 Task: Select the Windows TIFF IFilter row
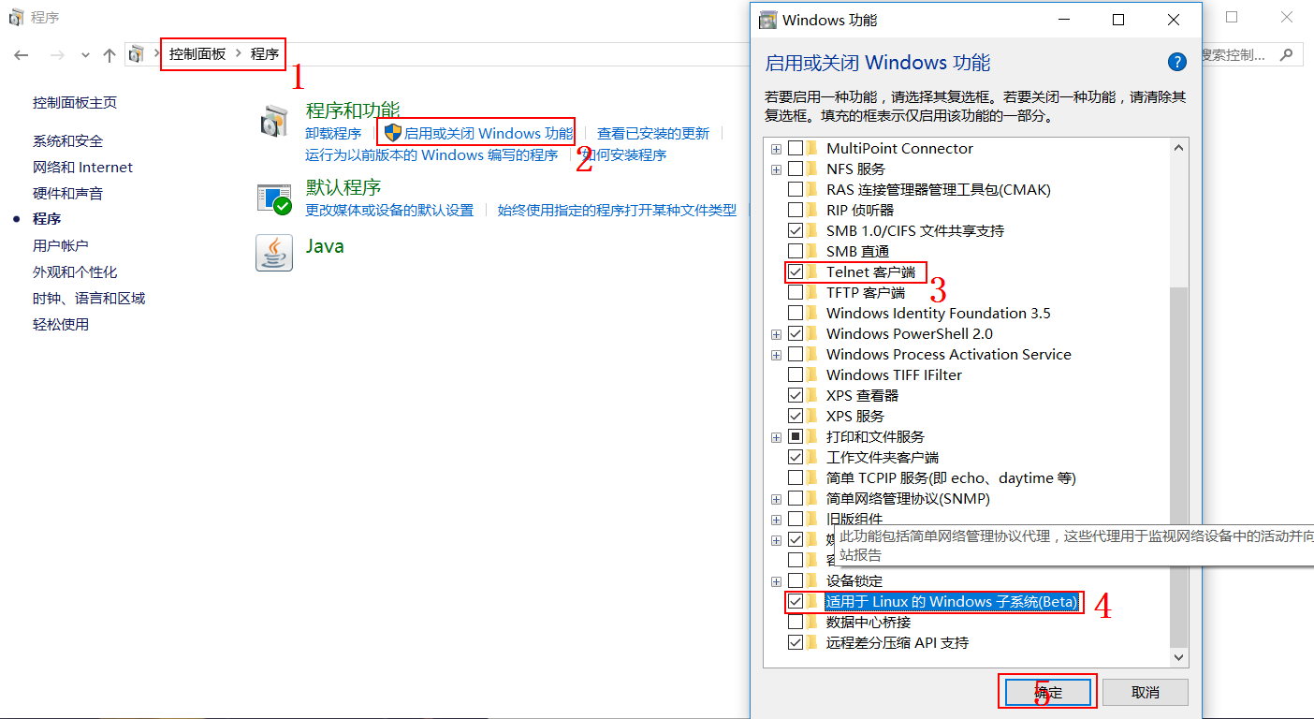(x=894, y=374)
